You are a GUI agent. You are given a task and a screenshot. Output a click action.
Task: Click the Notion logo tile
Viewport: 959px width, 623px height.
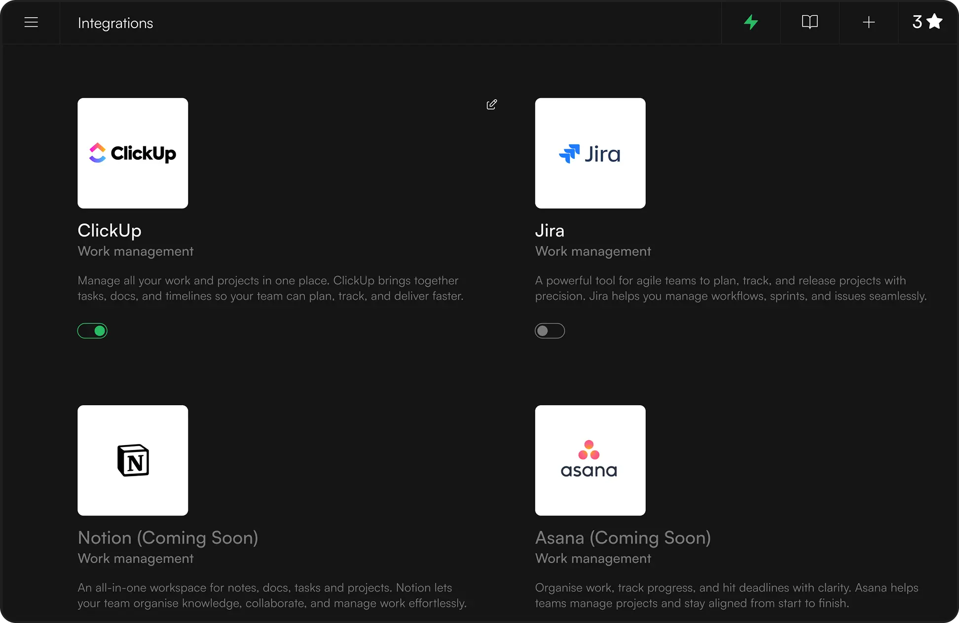click(x=133, y=460)
